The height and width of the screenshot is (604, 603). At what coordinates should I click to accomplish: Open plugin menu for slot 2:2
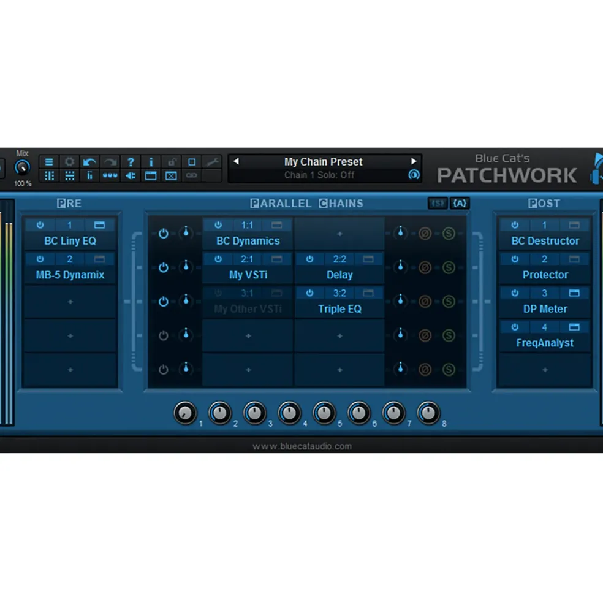click(x=339, y=259)
